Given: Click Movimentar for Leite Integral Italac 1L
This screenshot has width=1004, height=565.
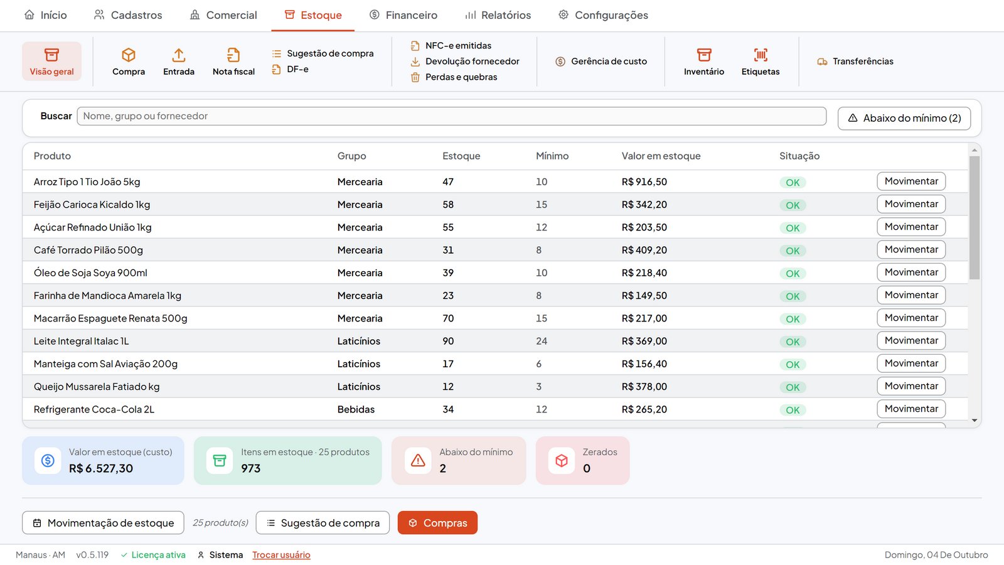Looking at the screenshot, I should [x=911, y=341].
